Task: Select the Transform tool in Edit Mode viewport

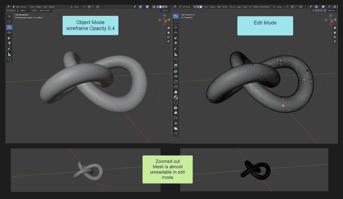Action: pos(176,43)
